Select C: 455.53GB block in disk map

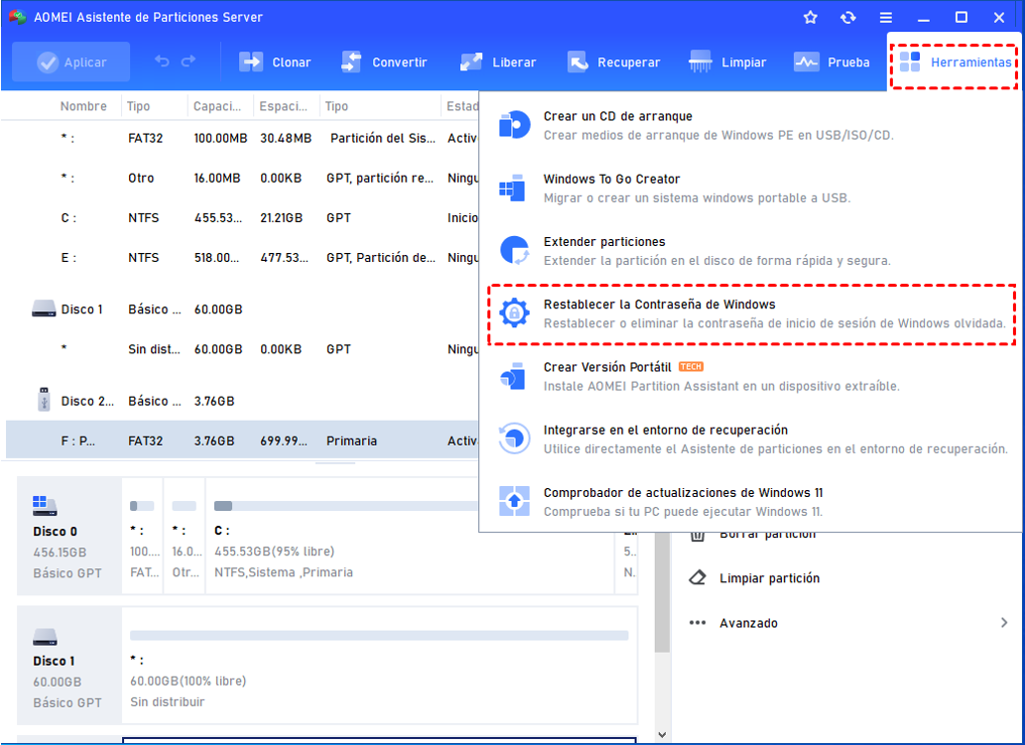coord(410,536)
